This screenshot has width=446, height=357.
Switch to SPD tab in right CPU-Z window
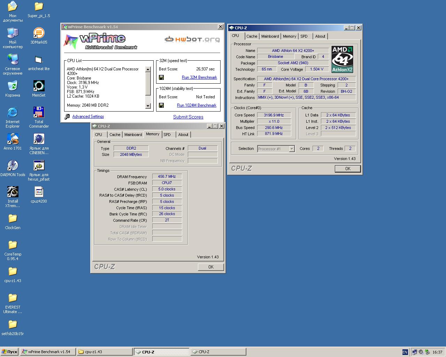[304, 36]
